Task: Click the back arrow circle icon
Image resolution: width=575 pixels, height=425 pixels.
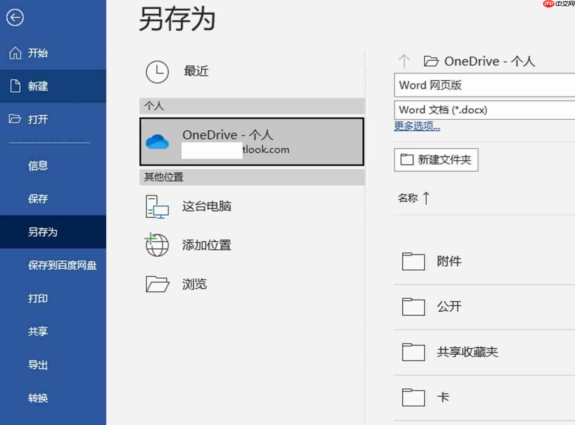Action: pos(15,17)
